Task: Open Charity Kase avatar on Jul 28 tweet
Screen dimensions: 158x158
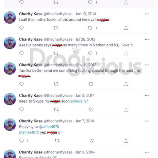Action: tap(10, 43)
